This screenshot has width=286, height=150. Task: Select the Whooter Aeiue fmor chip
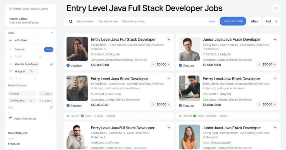[x=27, y=64]
